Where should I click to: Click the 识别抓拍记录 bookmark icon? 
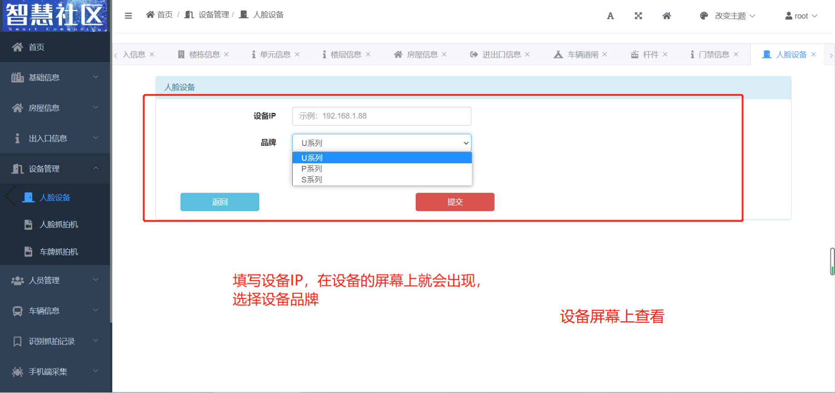click(x=17, y=341)
